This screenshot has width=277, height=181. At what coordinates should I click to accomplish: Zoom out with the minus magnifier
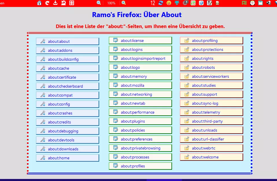pos(99,3)
